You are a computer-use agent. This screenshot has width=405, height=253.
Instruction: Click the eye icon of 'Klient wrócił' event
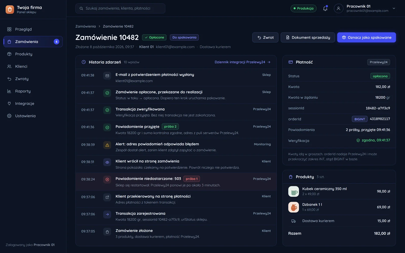[107, 162]
